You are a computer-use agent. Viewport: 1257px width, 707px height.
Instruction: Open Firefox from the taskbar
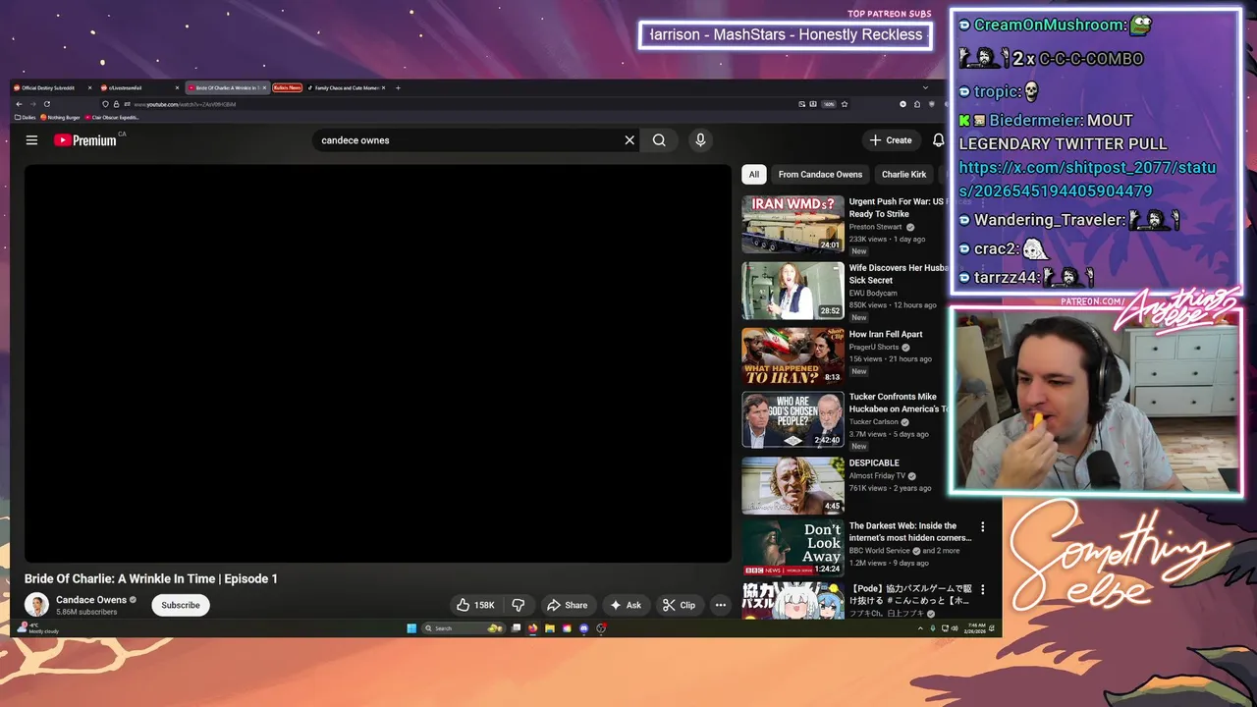533,628
